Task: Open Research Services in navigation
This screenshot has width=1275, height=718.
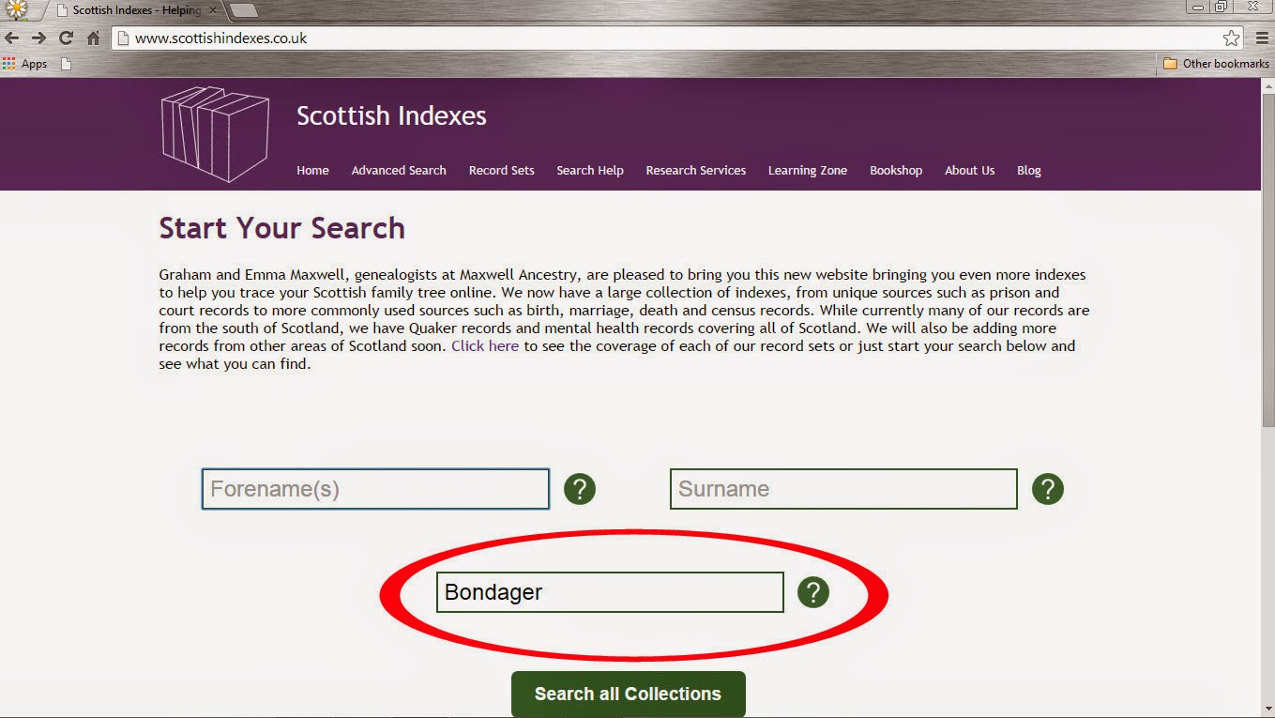Action: (x=696, y=170)
